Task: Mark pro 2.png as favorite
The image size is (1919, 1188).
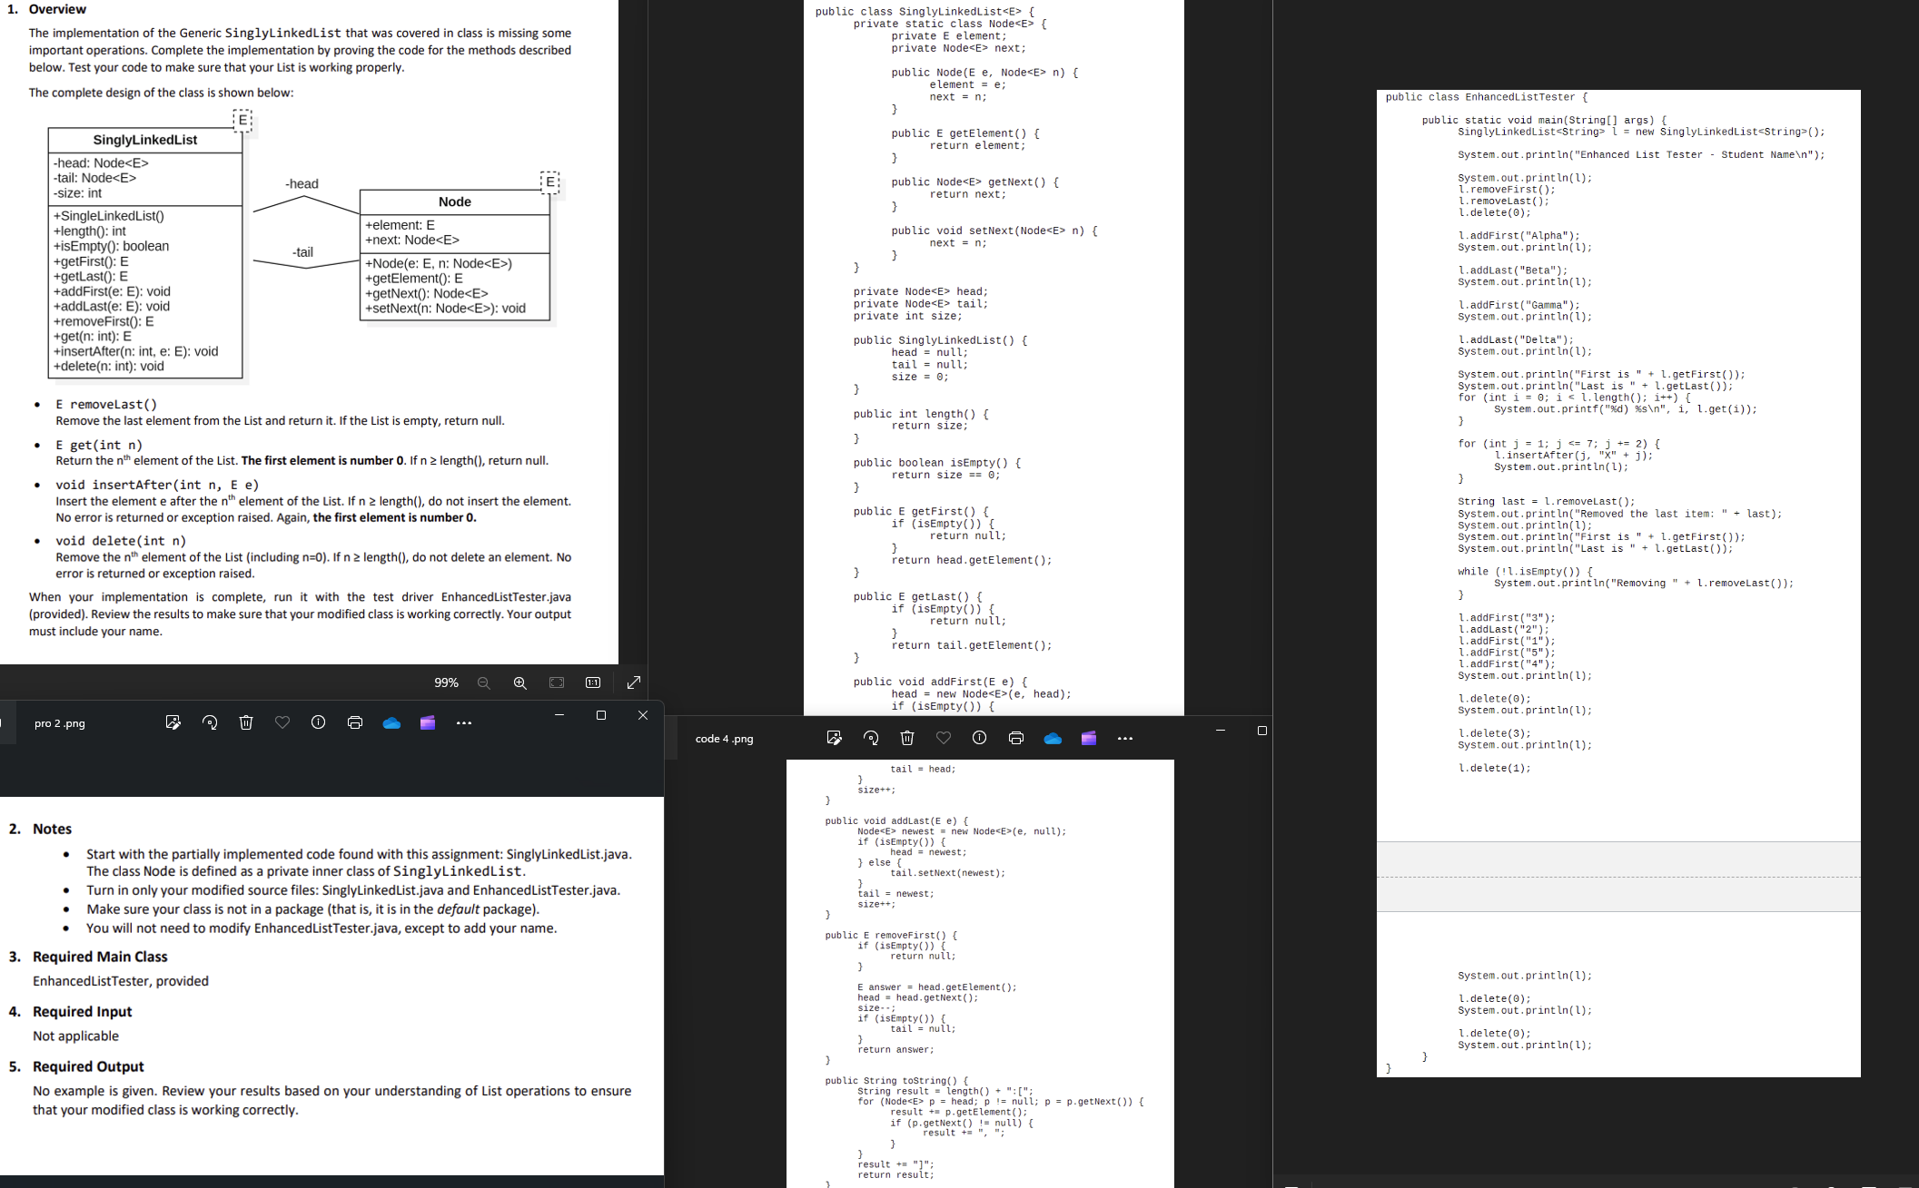Action: pos(282,722)
